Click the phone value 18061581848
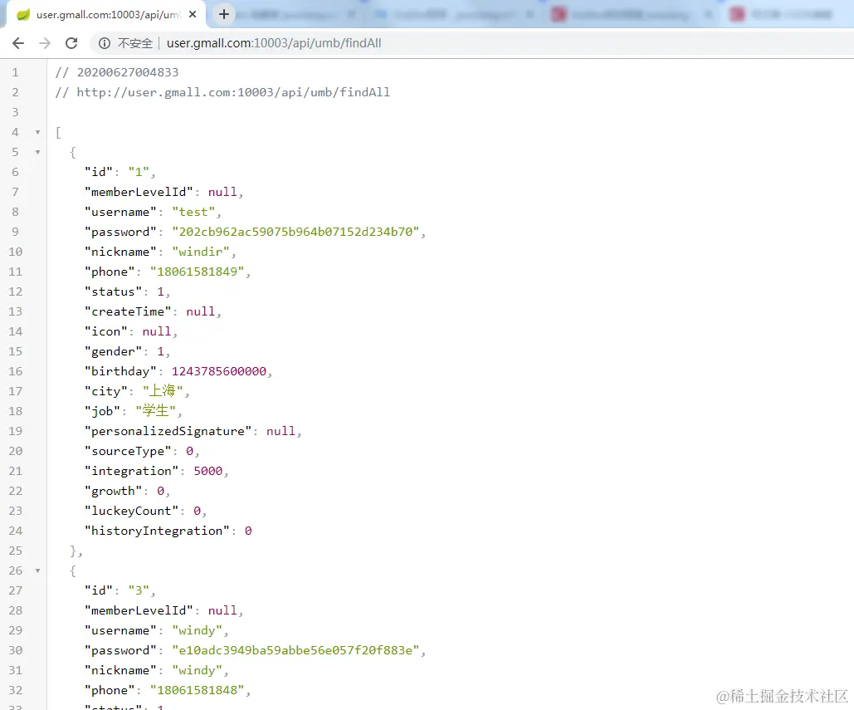 (198, 690)
